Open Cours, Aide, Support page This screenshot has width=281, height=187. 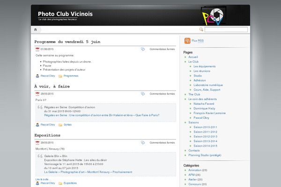(x=207, y=90)
